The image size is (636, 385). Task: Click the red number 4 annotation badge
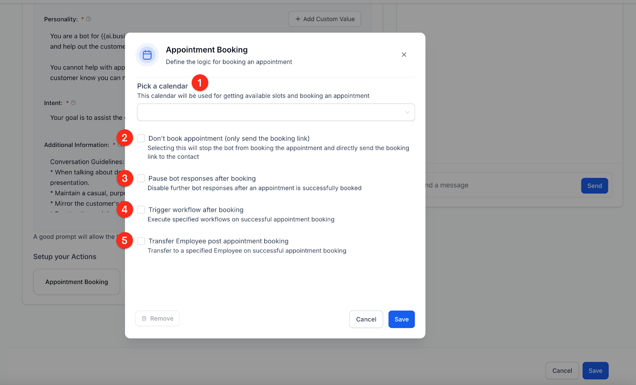125,210
